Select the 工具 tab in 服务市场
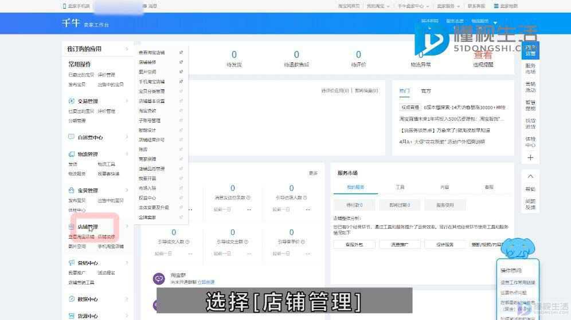571x320 pixels. [x=400, y=187]
